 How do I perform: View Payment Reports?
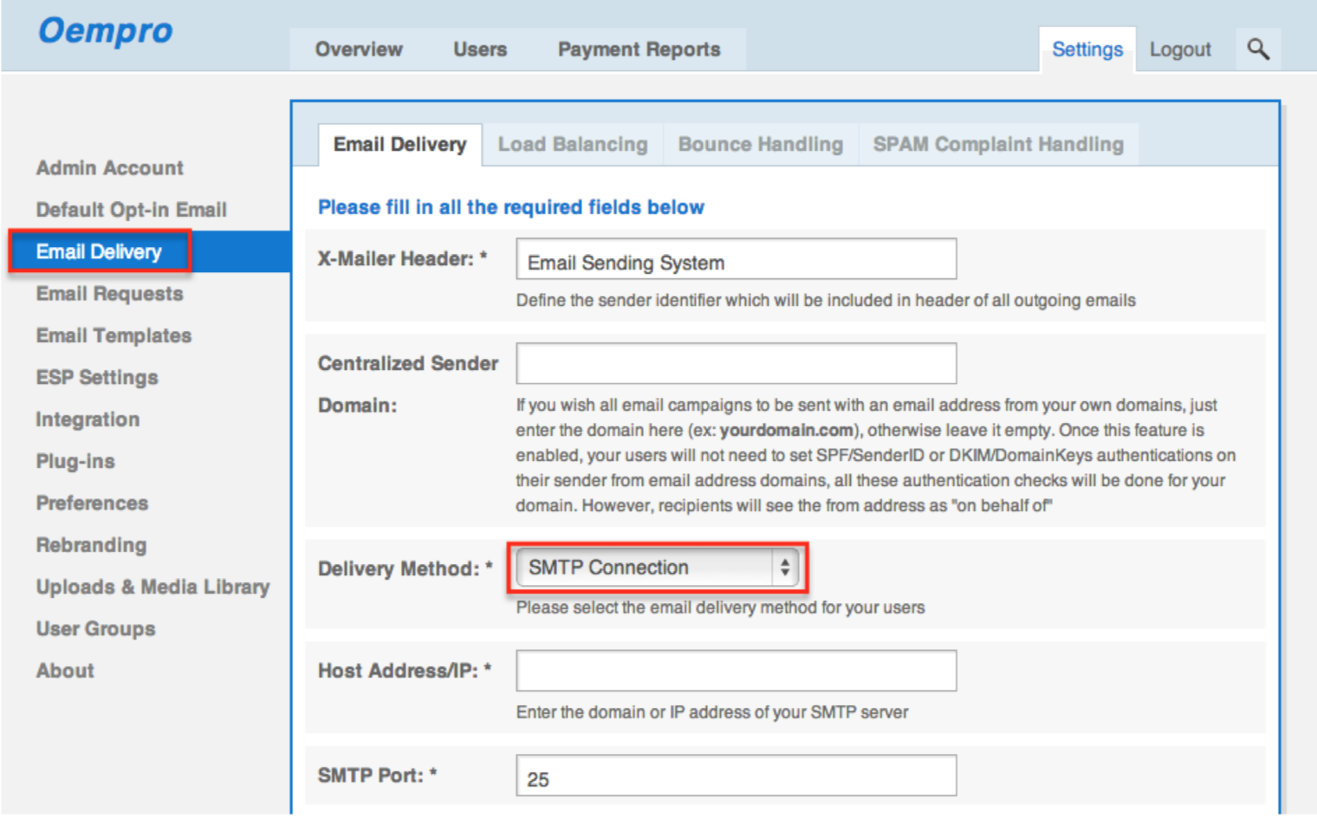coord(639,49)
